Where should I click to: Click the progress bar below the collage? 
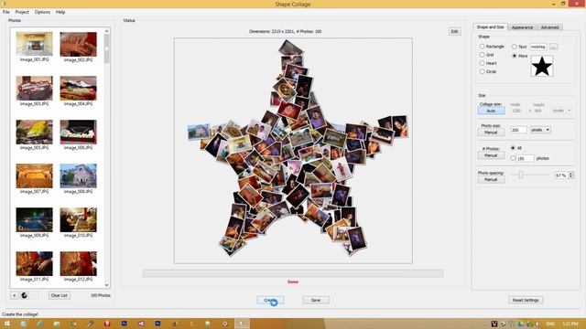tap(293, 273)
